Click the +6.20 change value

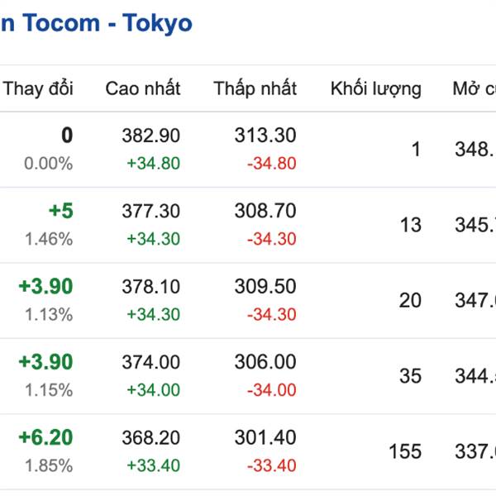(x=45, y=437)
